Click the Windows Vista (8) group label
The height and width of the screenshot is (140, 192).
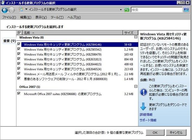pyautogui.click(x=31, y=37)
